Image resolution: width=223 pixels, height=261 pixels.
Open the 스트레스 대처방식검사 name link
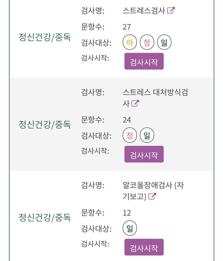[155, 93]
